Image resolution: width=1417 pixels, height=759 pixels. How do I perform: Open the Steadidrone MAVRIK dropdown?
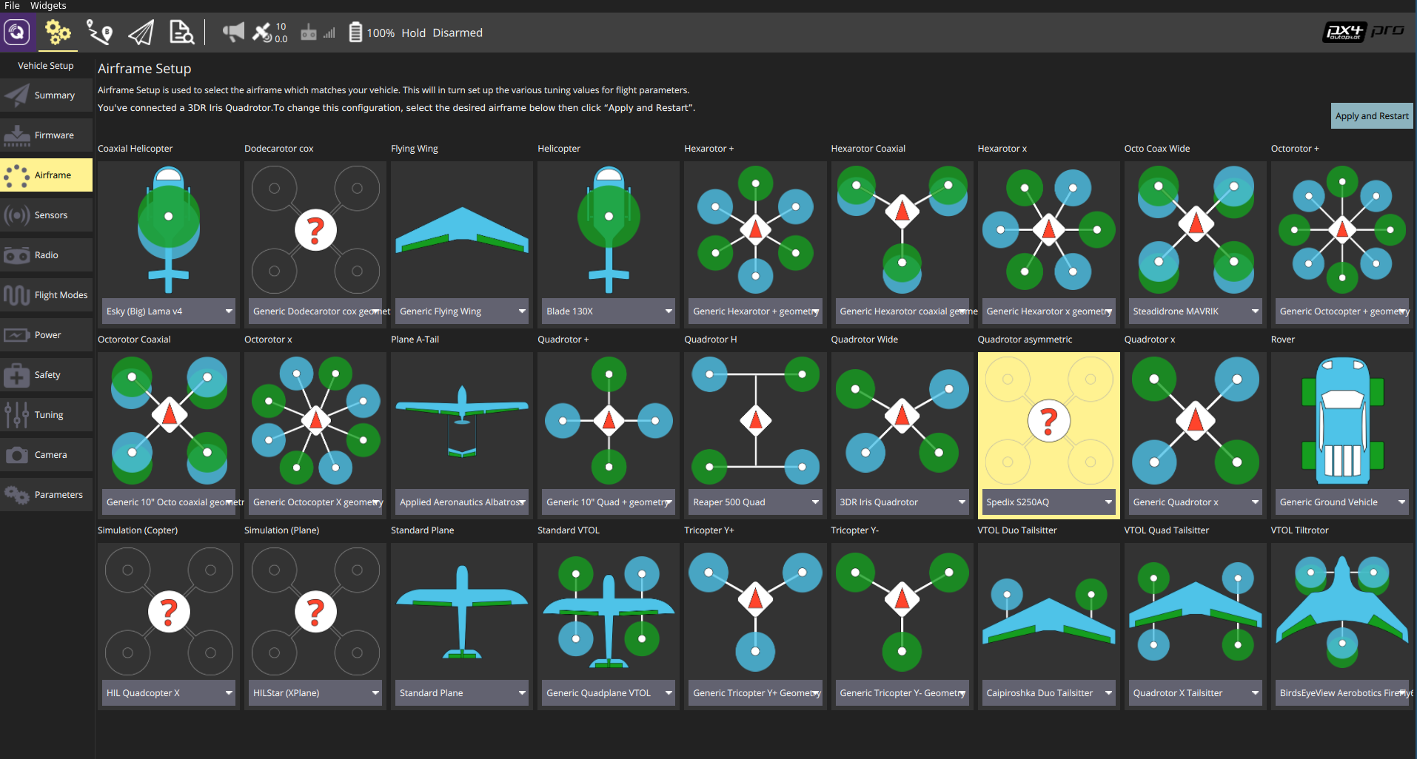(1195, 311)
